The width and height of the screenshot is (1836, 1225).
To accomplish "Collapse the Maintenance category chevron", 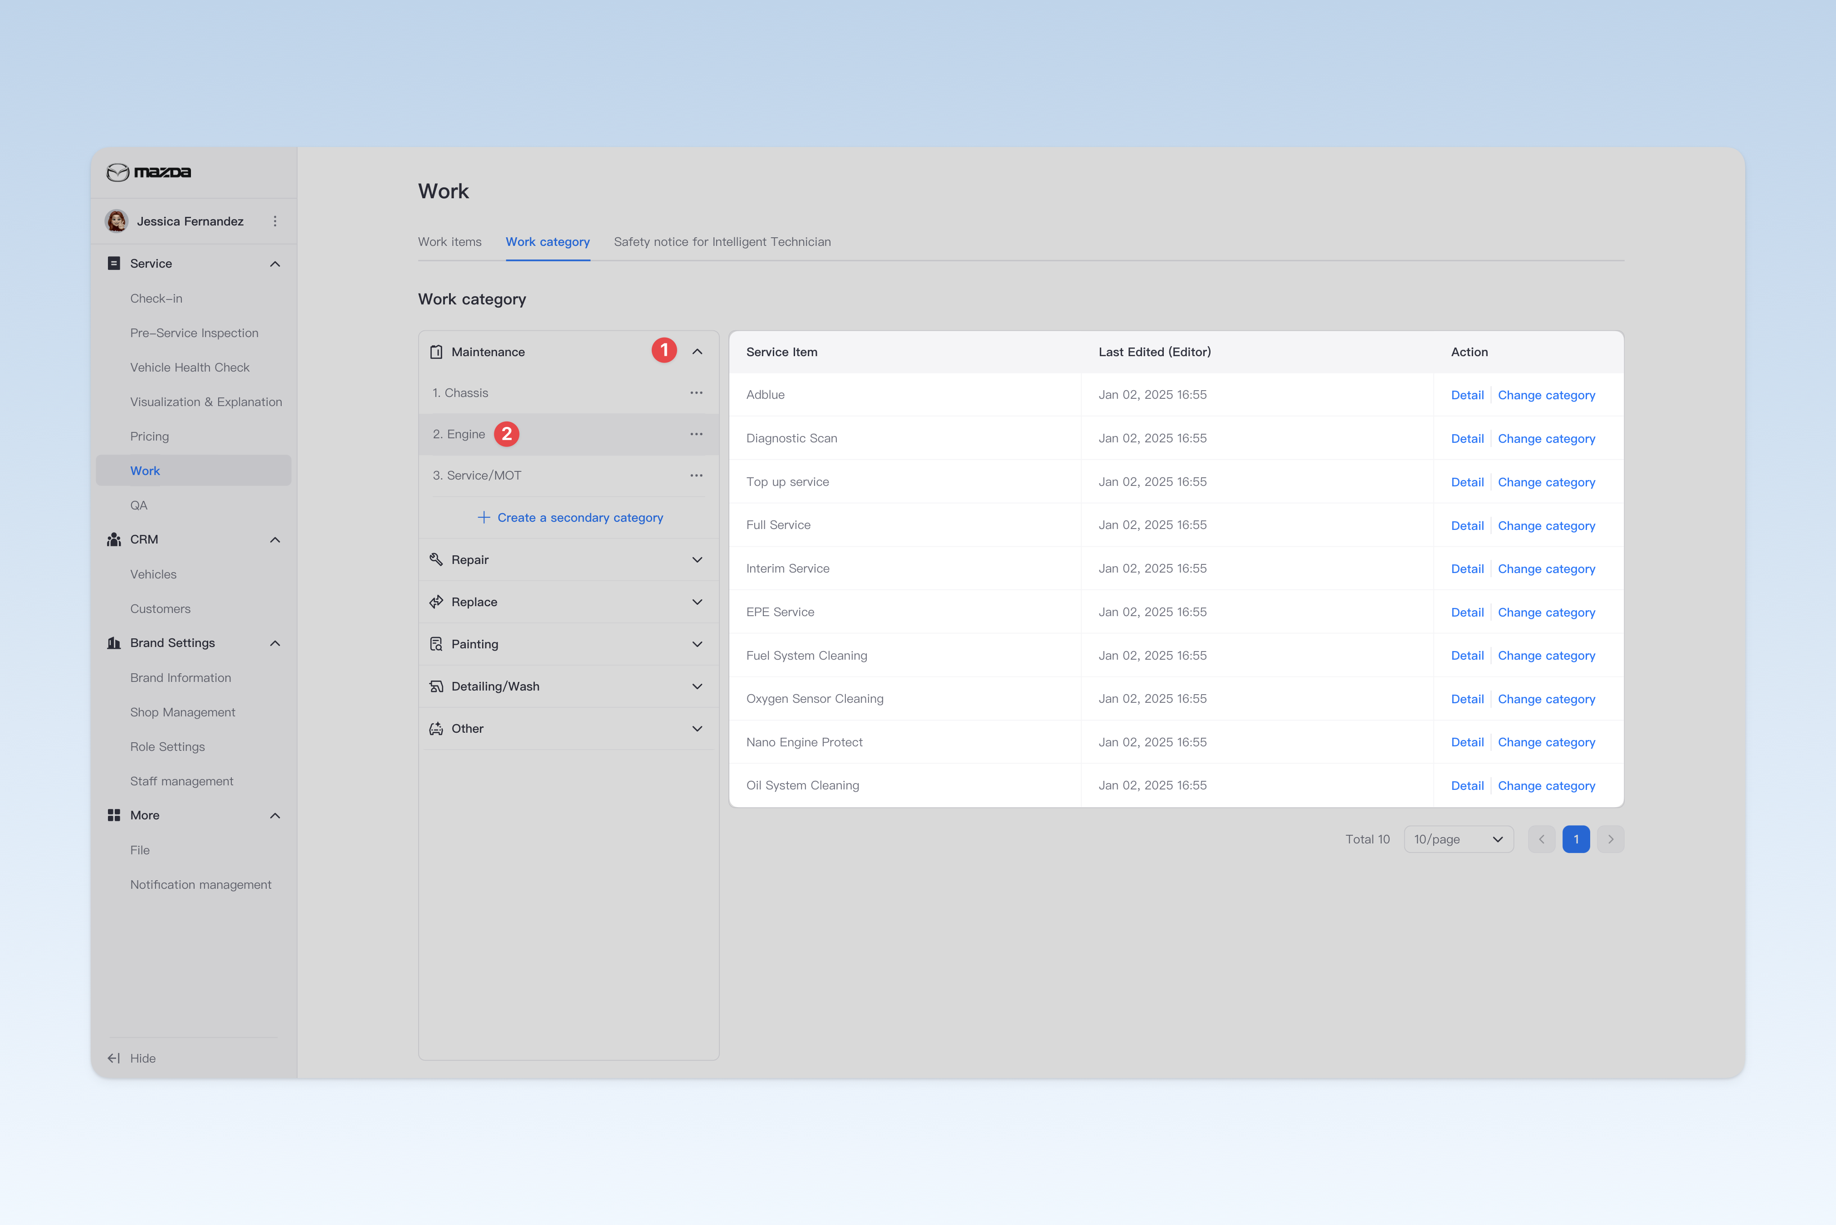I will coord(697,352).
